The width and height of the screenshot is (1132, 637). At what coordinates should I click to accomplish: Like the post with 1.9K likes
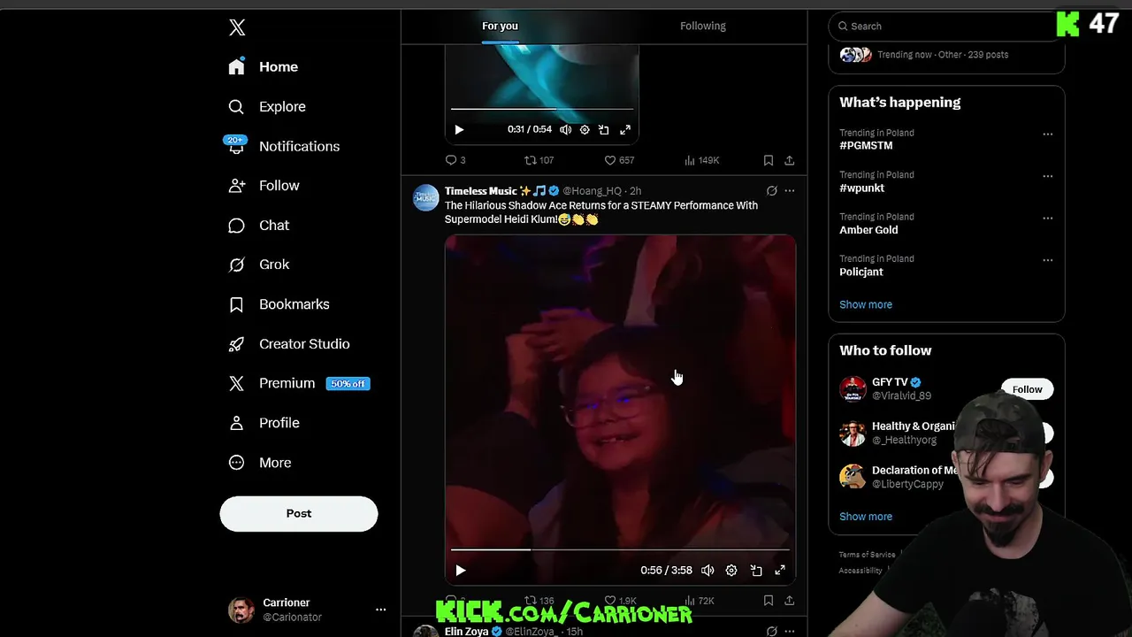[x=620, y=601]
